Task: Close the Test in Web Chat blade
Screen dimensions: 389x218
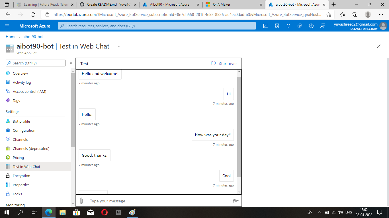Action: [379, 46]
